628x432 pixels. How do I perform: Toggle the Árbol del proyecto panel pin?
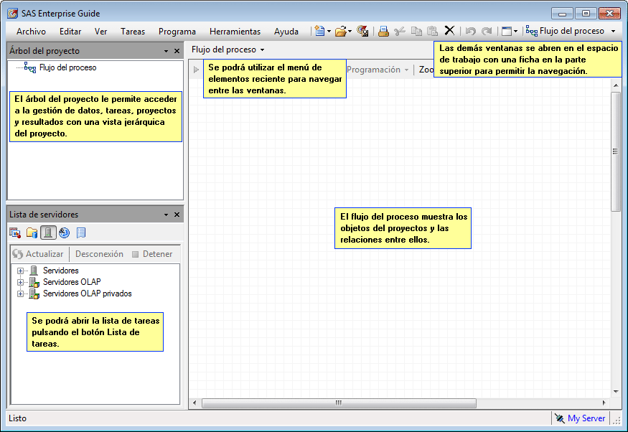click(165, 51)
